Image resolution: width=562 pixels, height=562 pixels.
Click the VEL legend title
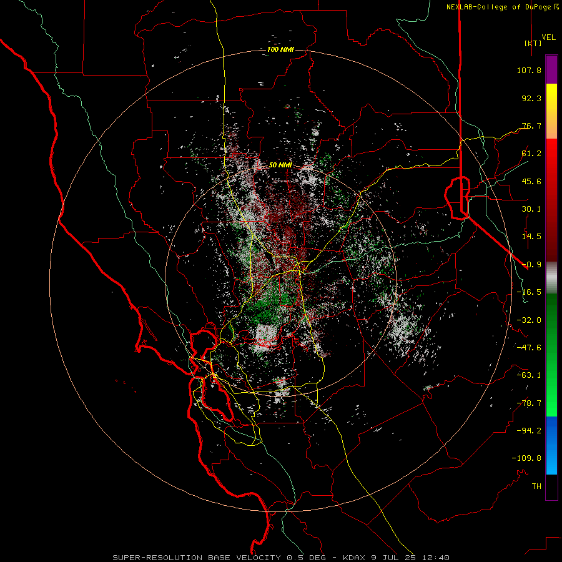[548, 37]
